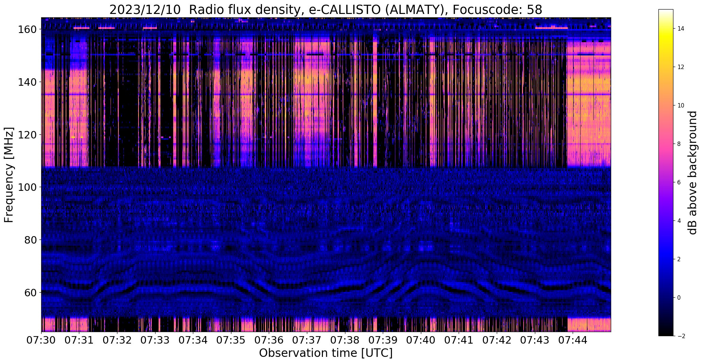Click the colorbar tick value 10
Viewport: 703px width, 363px height.
click(681, 105)
